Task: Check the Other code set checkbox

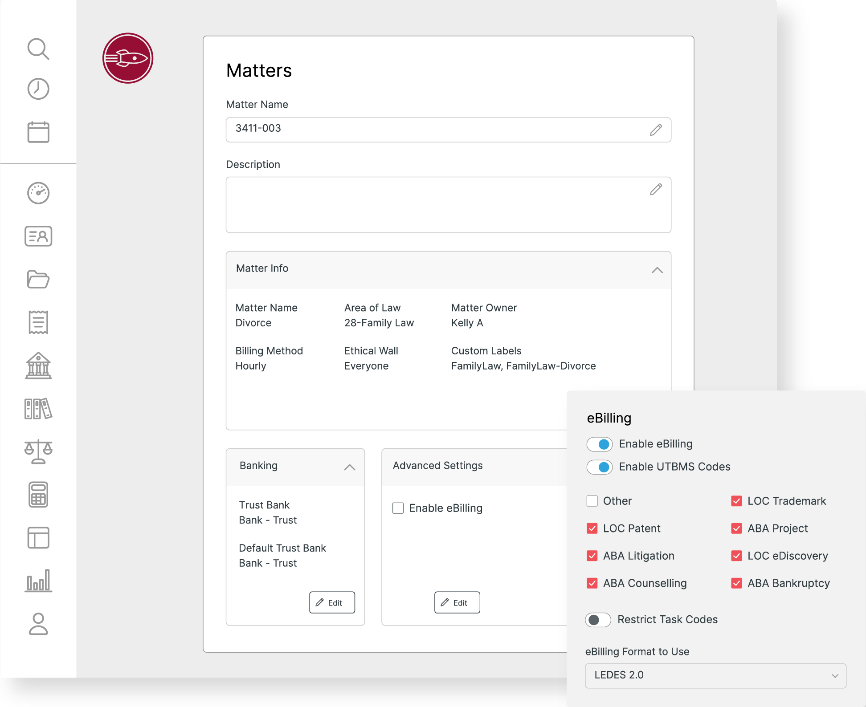Action: click(x=592, y=501)
